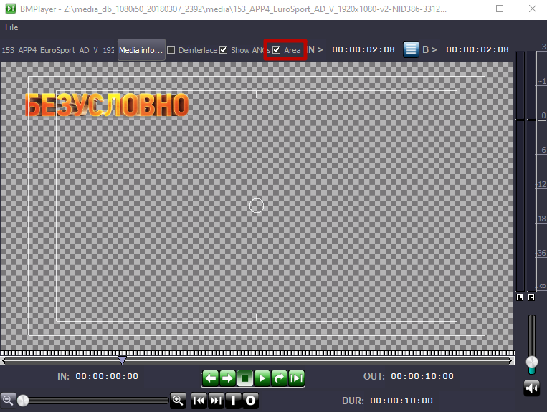The height and width of the screenshot is (412, 547).
Task: Click the DUR 00:00:10:00 timecode field
Action: pyautogui.click(x=401, y=401)
